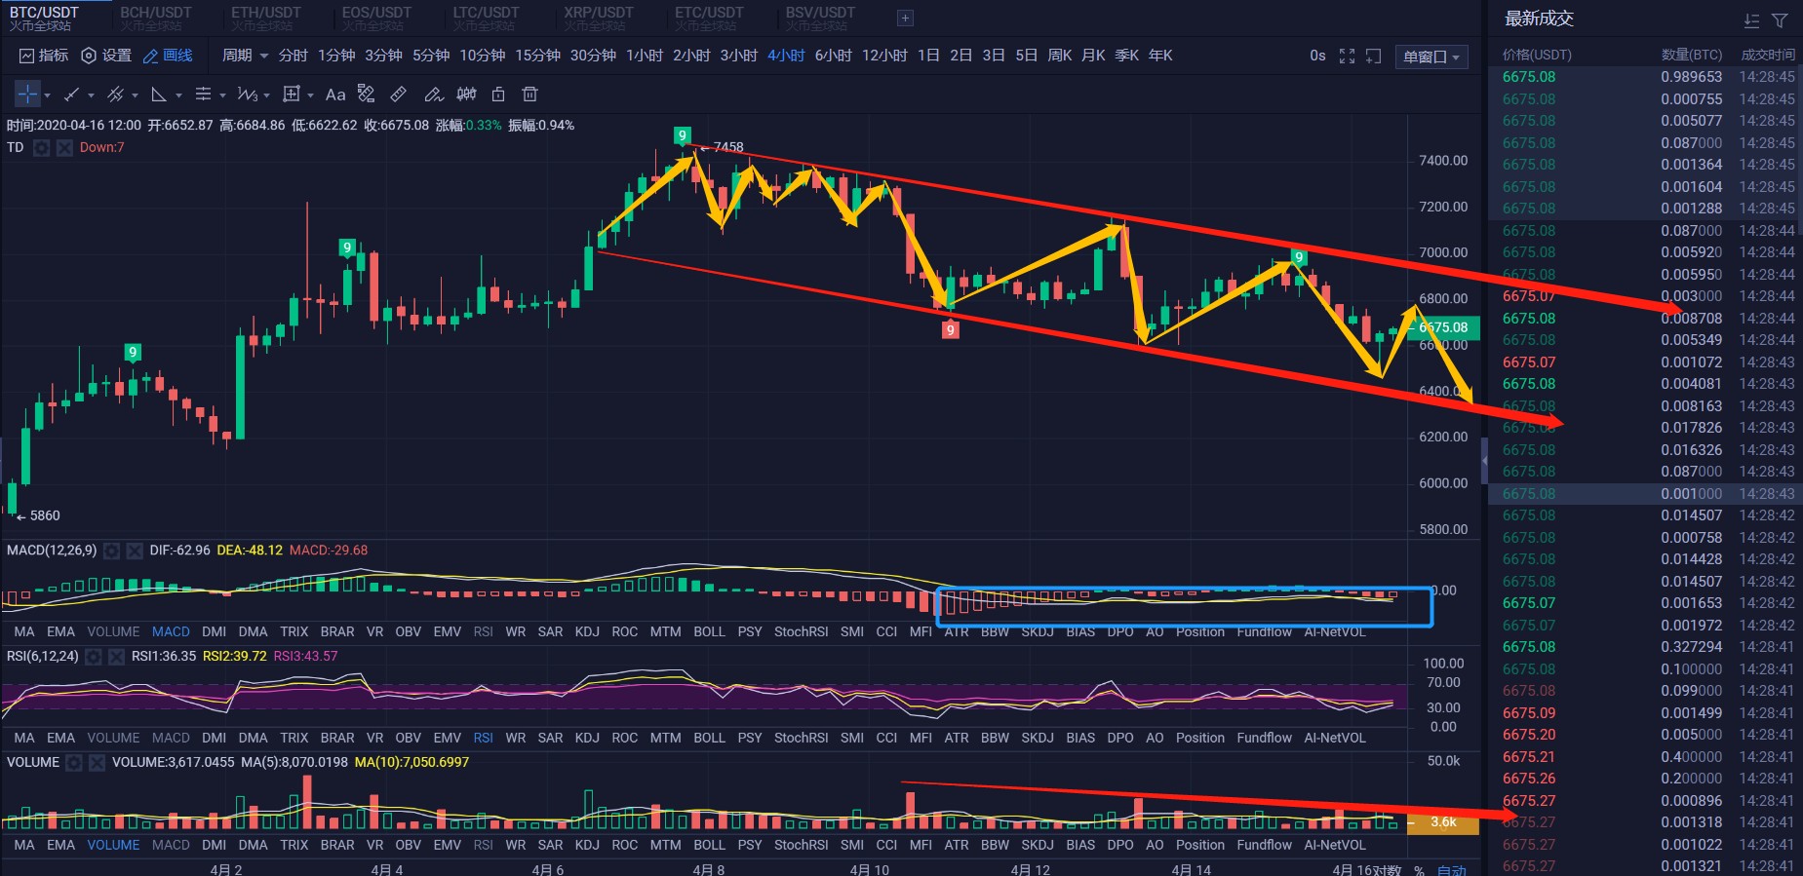
Task: Toggle 画线 drawing mode
Action: pyautogui.click(x=168, y=56)
